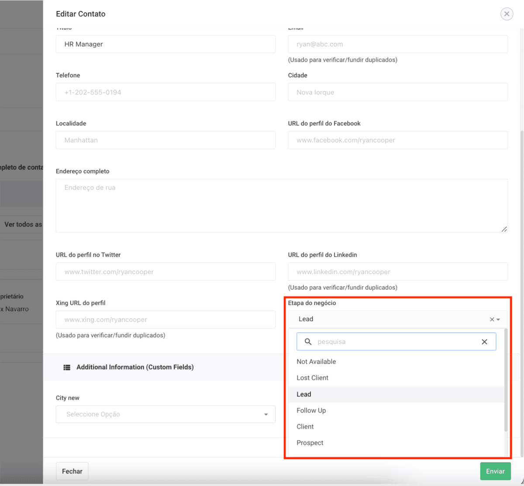This screenshot has width=524, height=486.
Task: Click the Fechar button
Action: click(x=72, y=471)
